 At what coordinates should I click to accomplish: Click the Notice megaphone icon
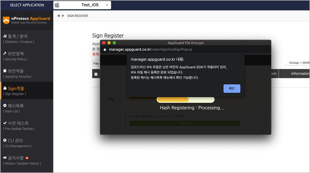tap(5, 157)
